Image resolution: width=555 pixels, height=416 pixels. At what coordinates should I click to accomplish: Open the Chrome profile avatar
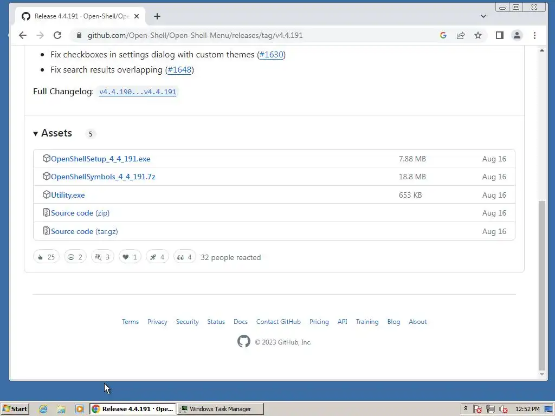coord(517,35)
